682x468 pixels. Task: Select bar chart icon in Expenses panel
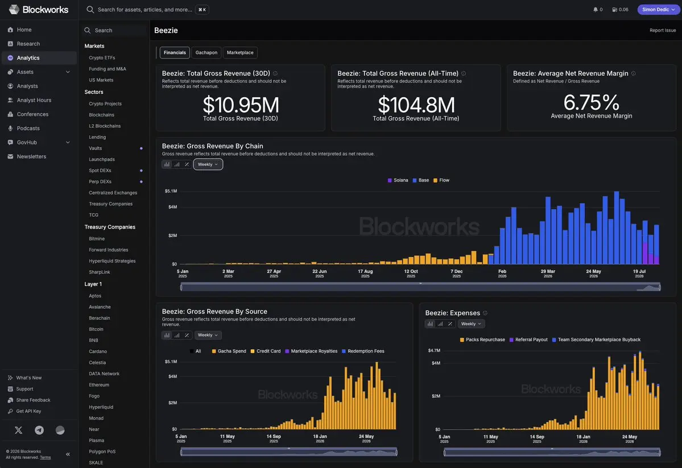(430, 324)
